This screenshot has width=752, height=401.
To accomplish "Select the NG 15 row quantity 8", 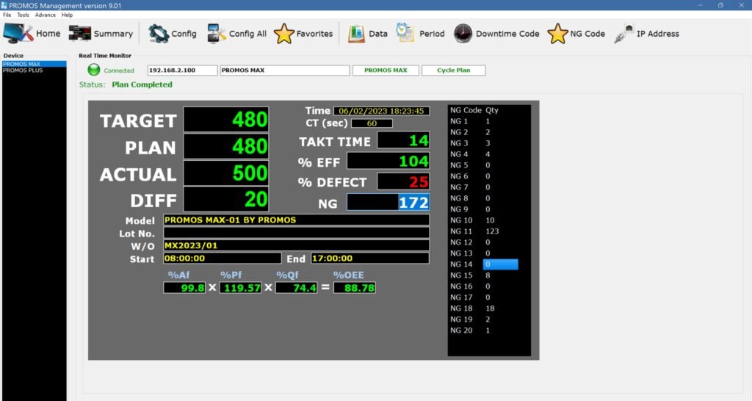I will point(488,275).
